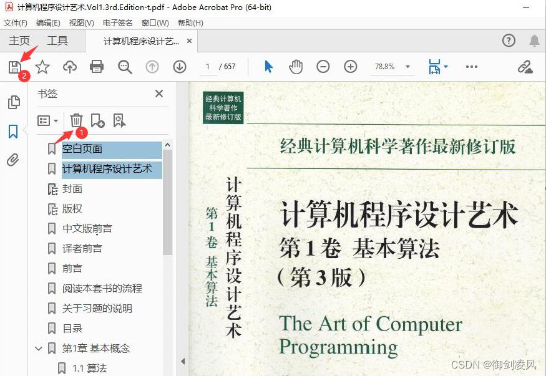The height and width of the screenshot is (376, 546).
Task: Find the current bookmark icon
Action: (x=119, y=120)
